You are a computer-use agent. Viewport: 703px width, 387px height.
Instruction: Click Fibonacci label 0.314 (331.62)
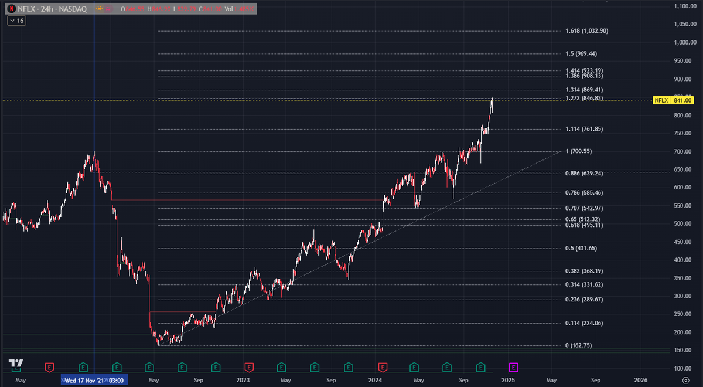(584, 284)
